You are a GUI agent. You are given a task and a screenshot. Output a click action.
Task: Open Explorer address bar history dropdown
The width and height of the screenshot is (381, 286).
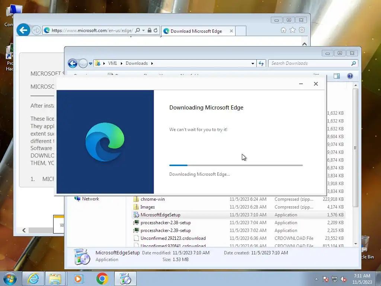tap(253, 63)
